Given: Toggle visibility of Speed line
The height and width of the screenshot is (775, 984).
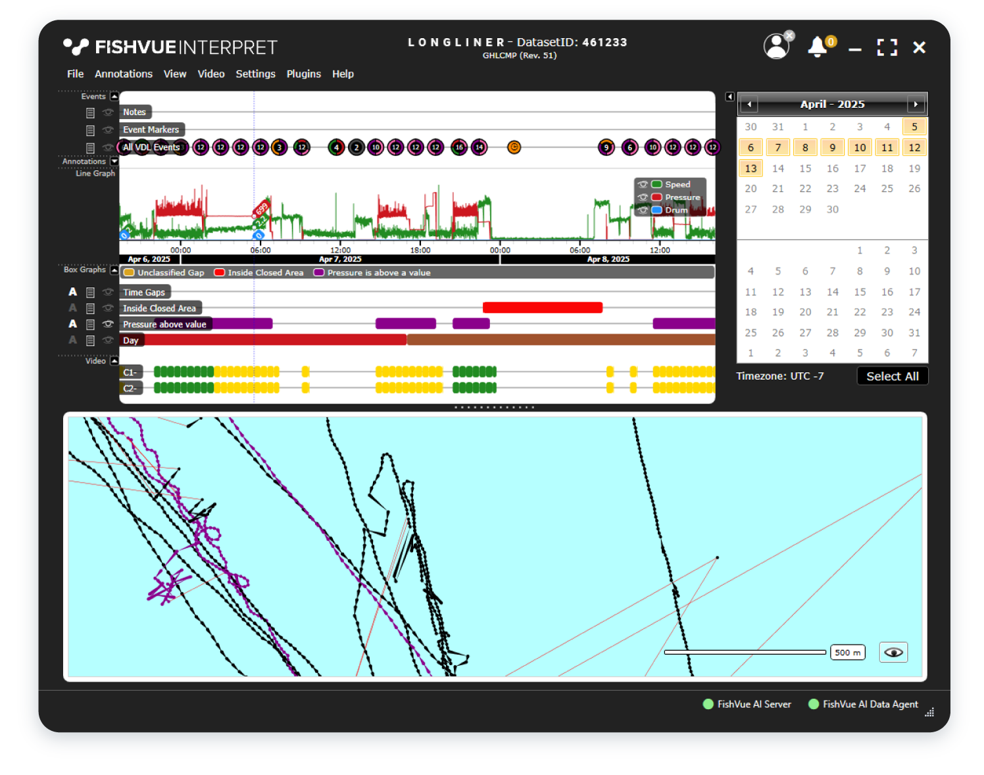Looking at the screenshot, I should coord(643,185).
